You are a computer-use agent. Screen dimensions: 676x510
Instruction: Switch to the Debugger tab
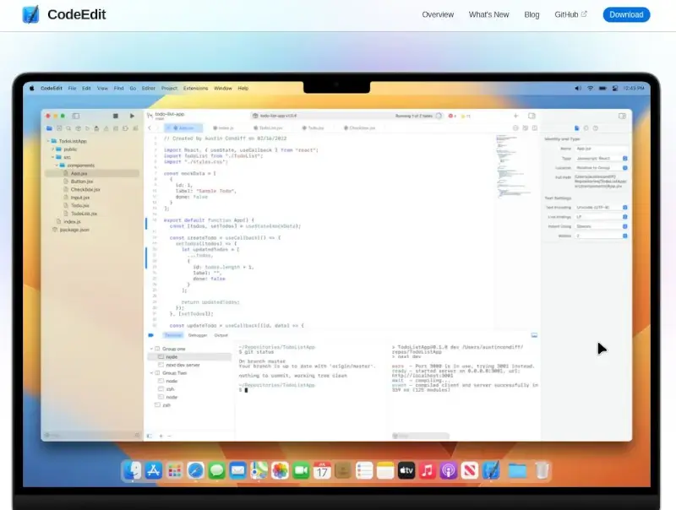point(197,335)
